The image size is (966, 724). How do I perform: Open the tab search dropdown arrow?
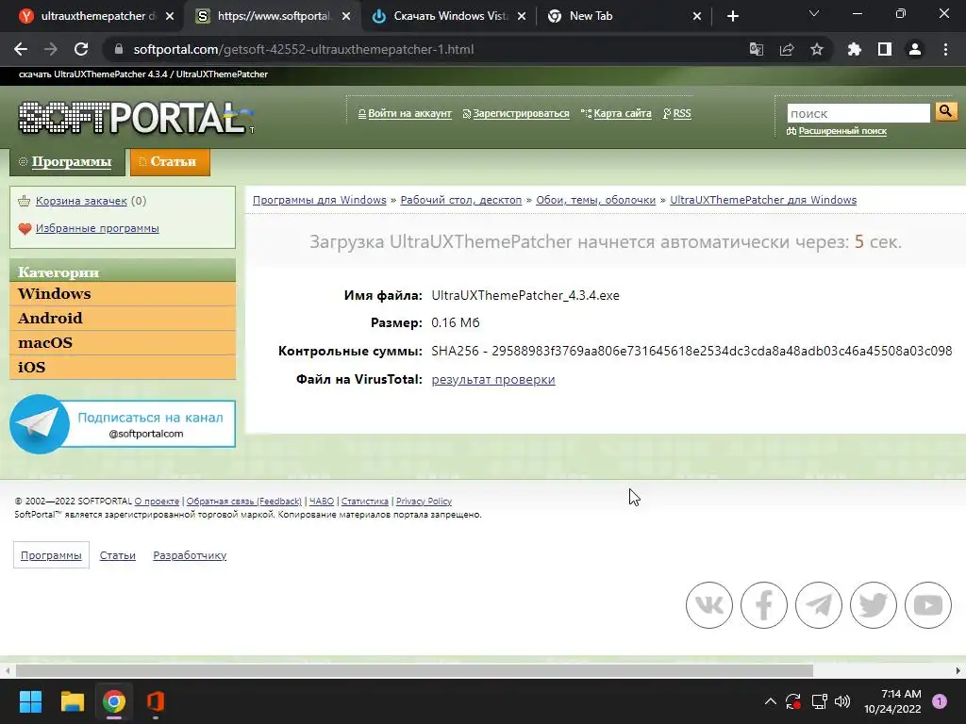814,13
